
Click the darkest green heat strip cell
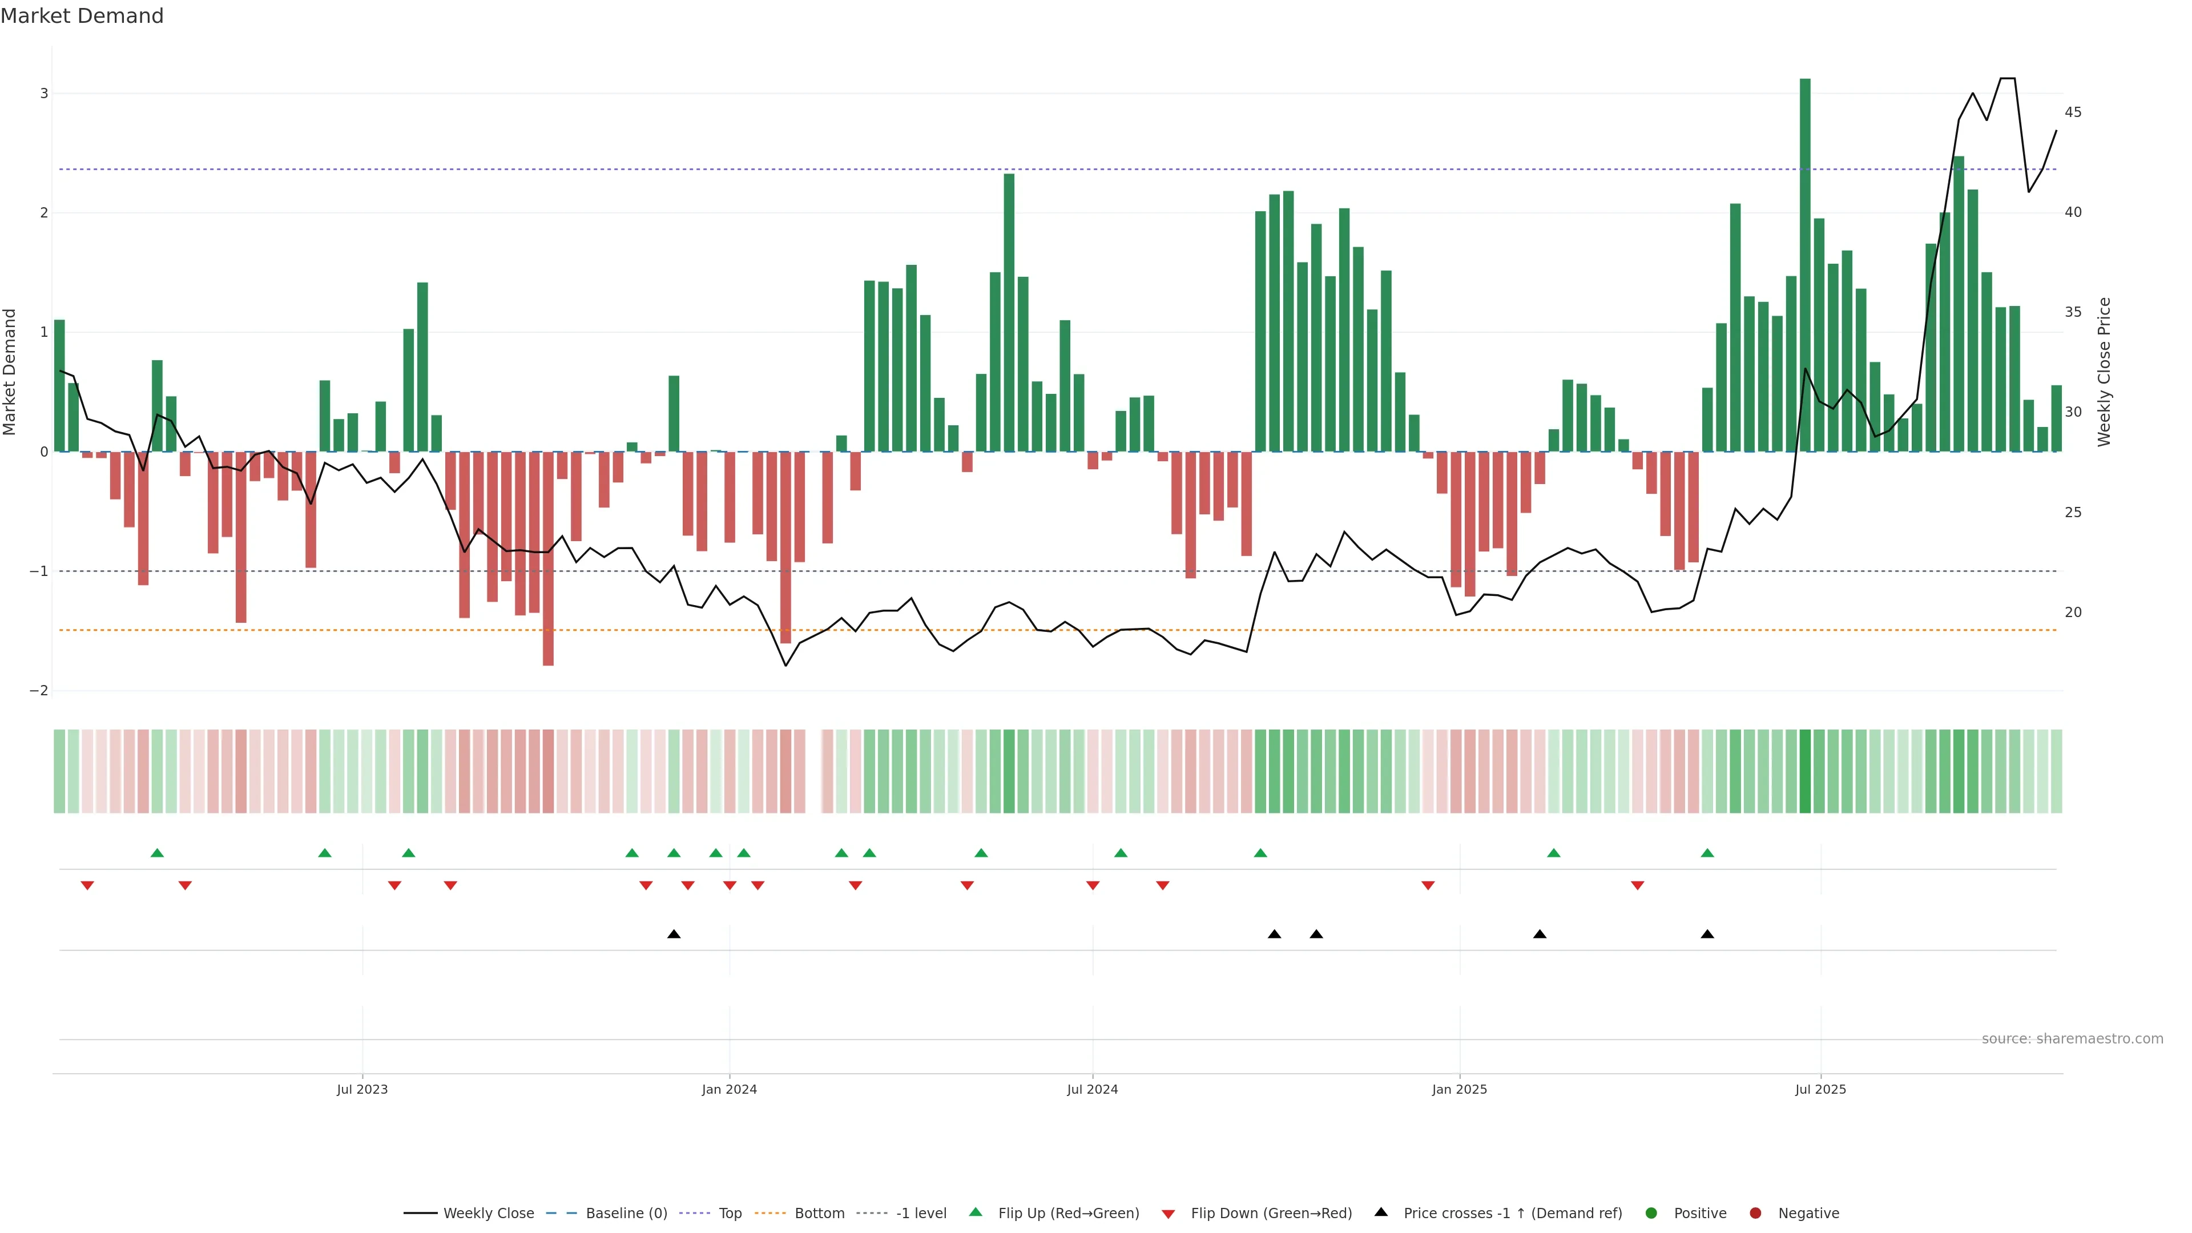click(x=1805, y=771)
